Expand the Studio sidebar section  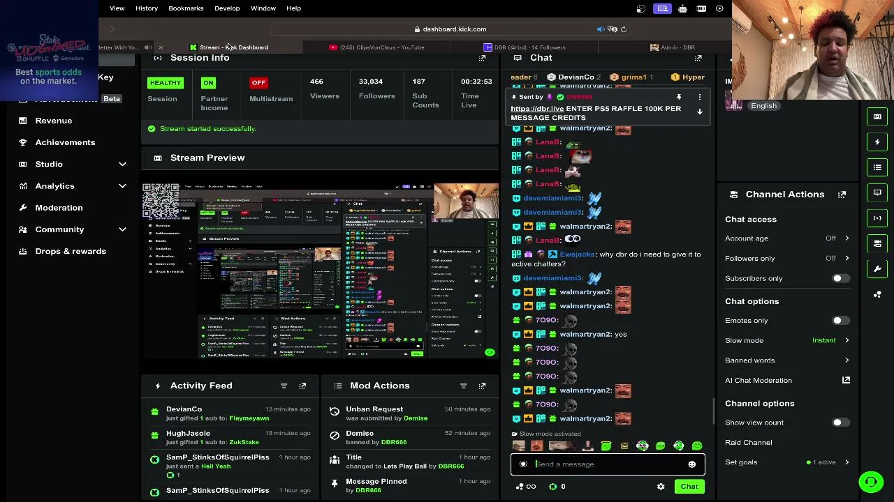pyautogui.click(x=122, y=164)
